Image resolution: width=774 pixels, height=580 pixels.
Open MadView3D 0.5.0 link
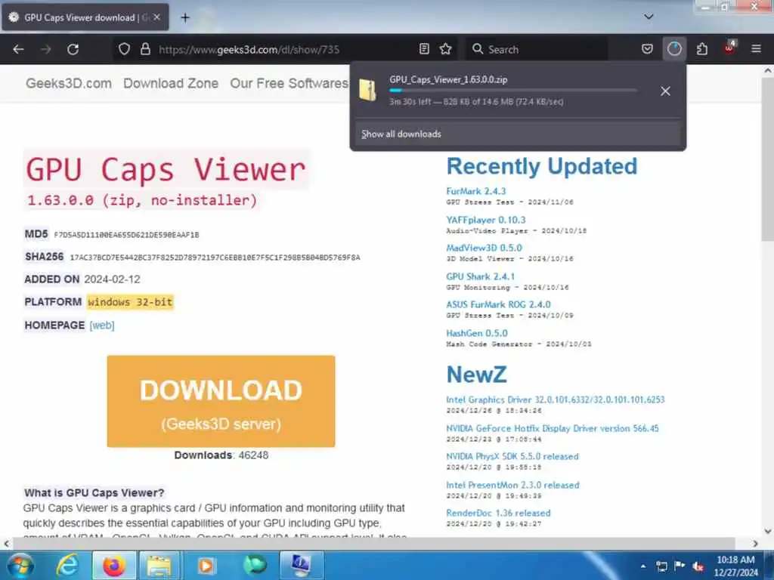pos(484,248)
